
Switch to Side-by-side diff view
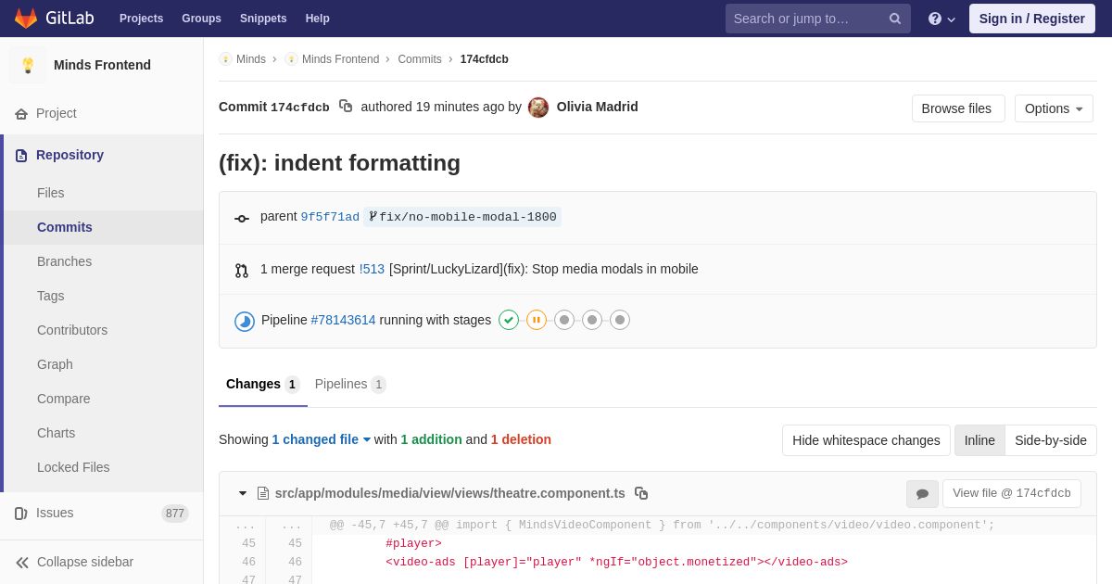coord(1051,440)
